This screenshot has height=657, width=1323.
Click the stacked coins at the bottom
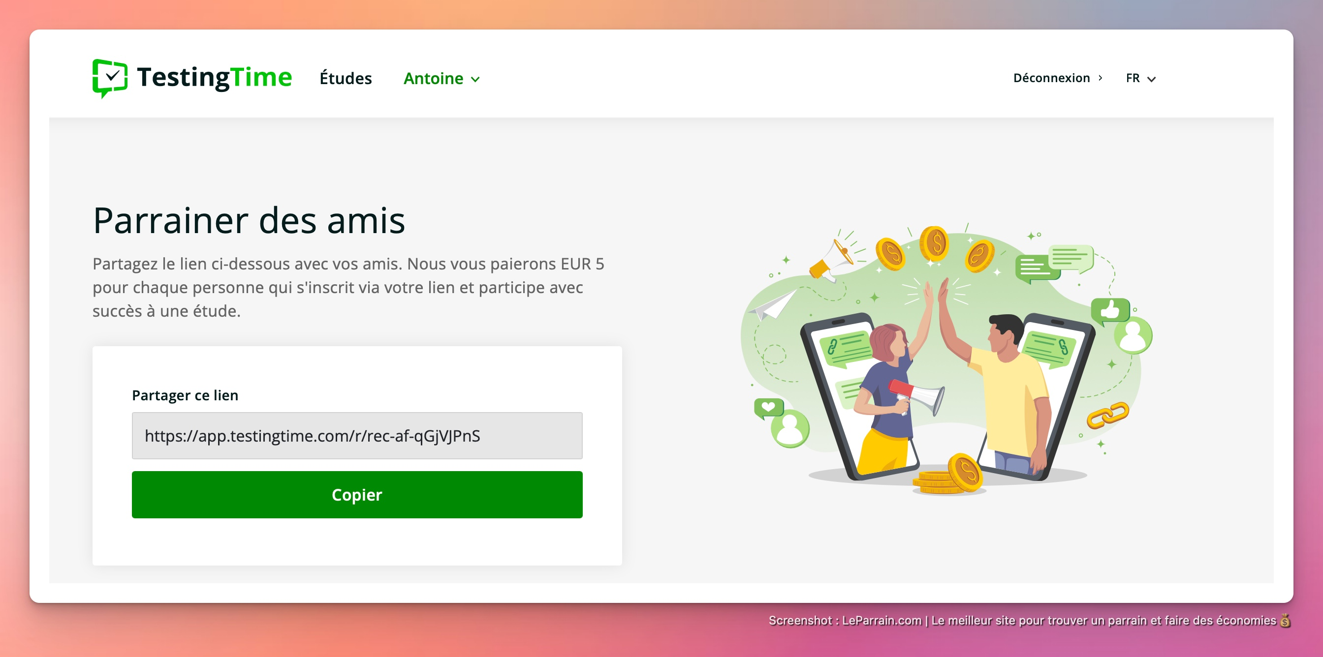[x=948, y=475]
